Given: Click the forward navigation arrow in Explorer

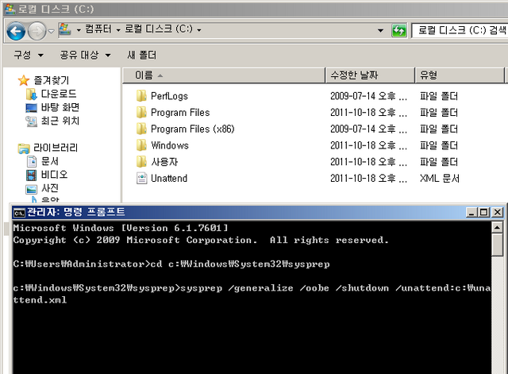Looking at the screenshot, I should pyautogui.click(x=37, y=31).
